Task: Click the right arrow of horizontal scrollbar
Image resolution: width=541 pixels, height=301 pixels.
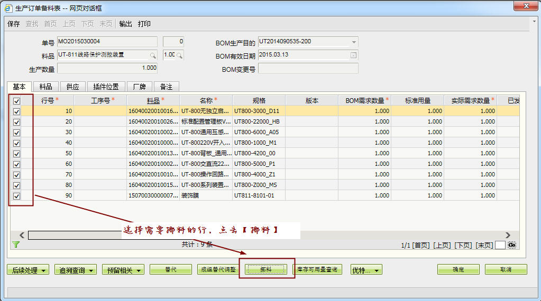Action: pos(508,235)
